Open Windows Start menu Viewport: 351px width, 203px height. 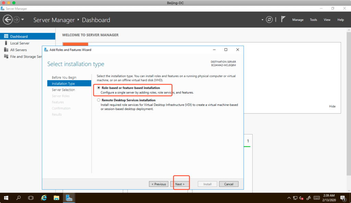(x=6, y=198)
